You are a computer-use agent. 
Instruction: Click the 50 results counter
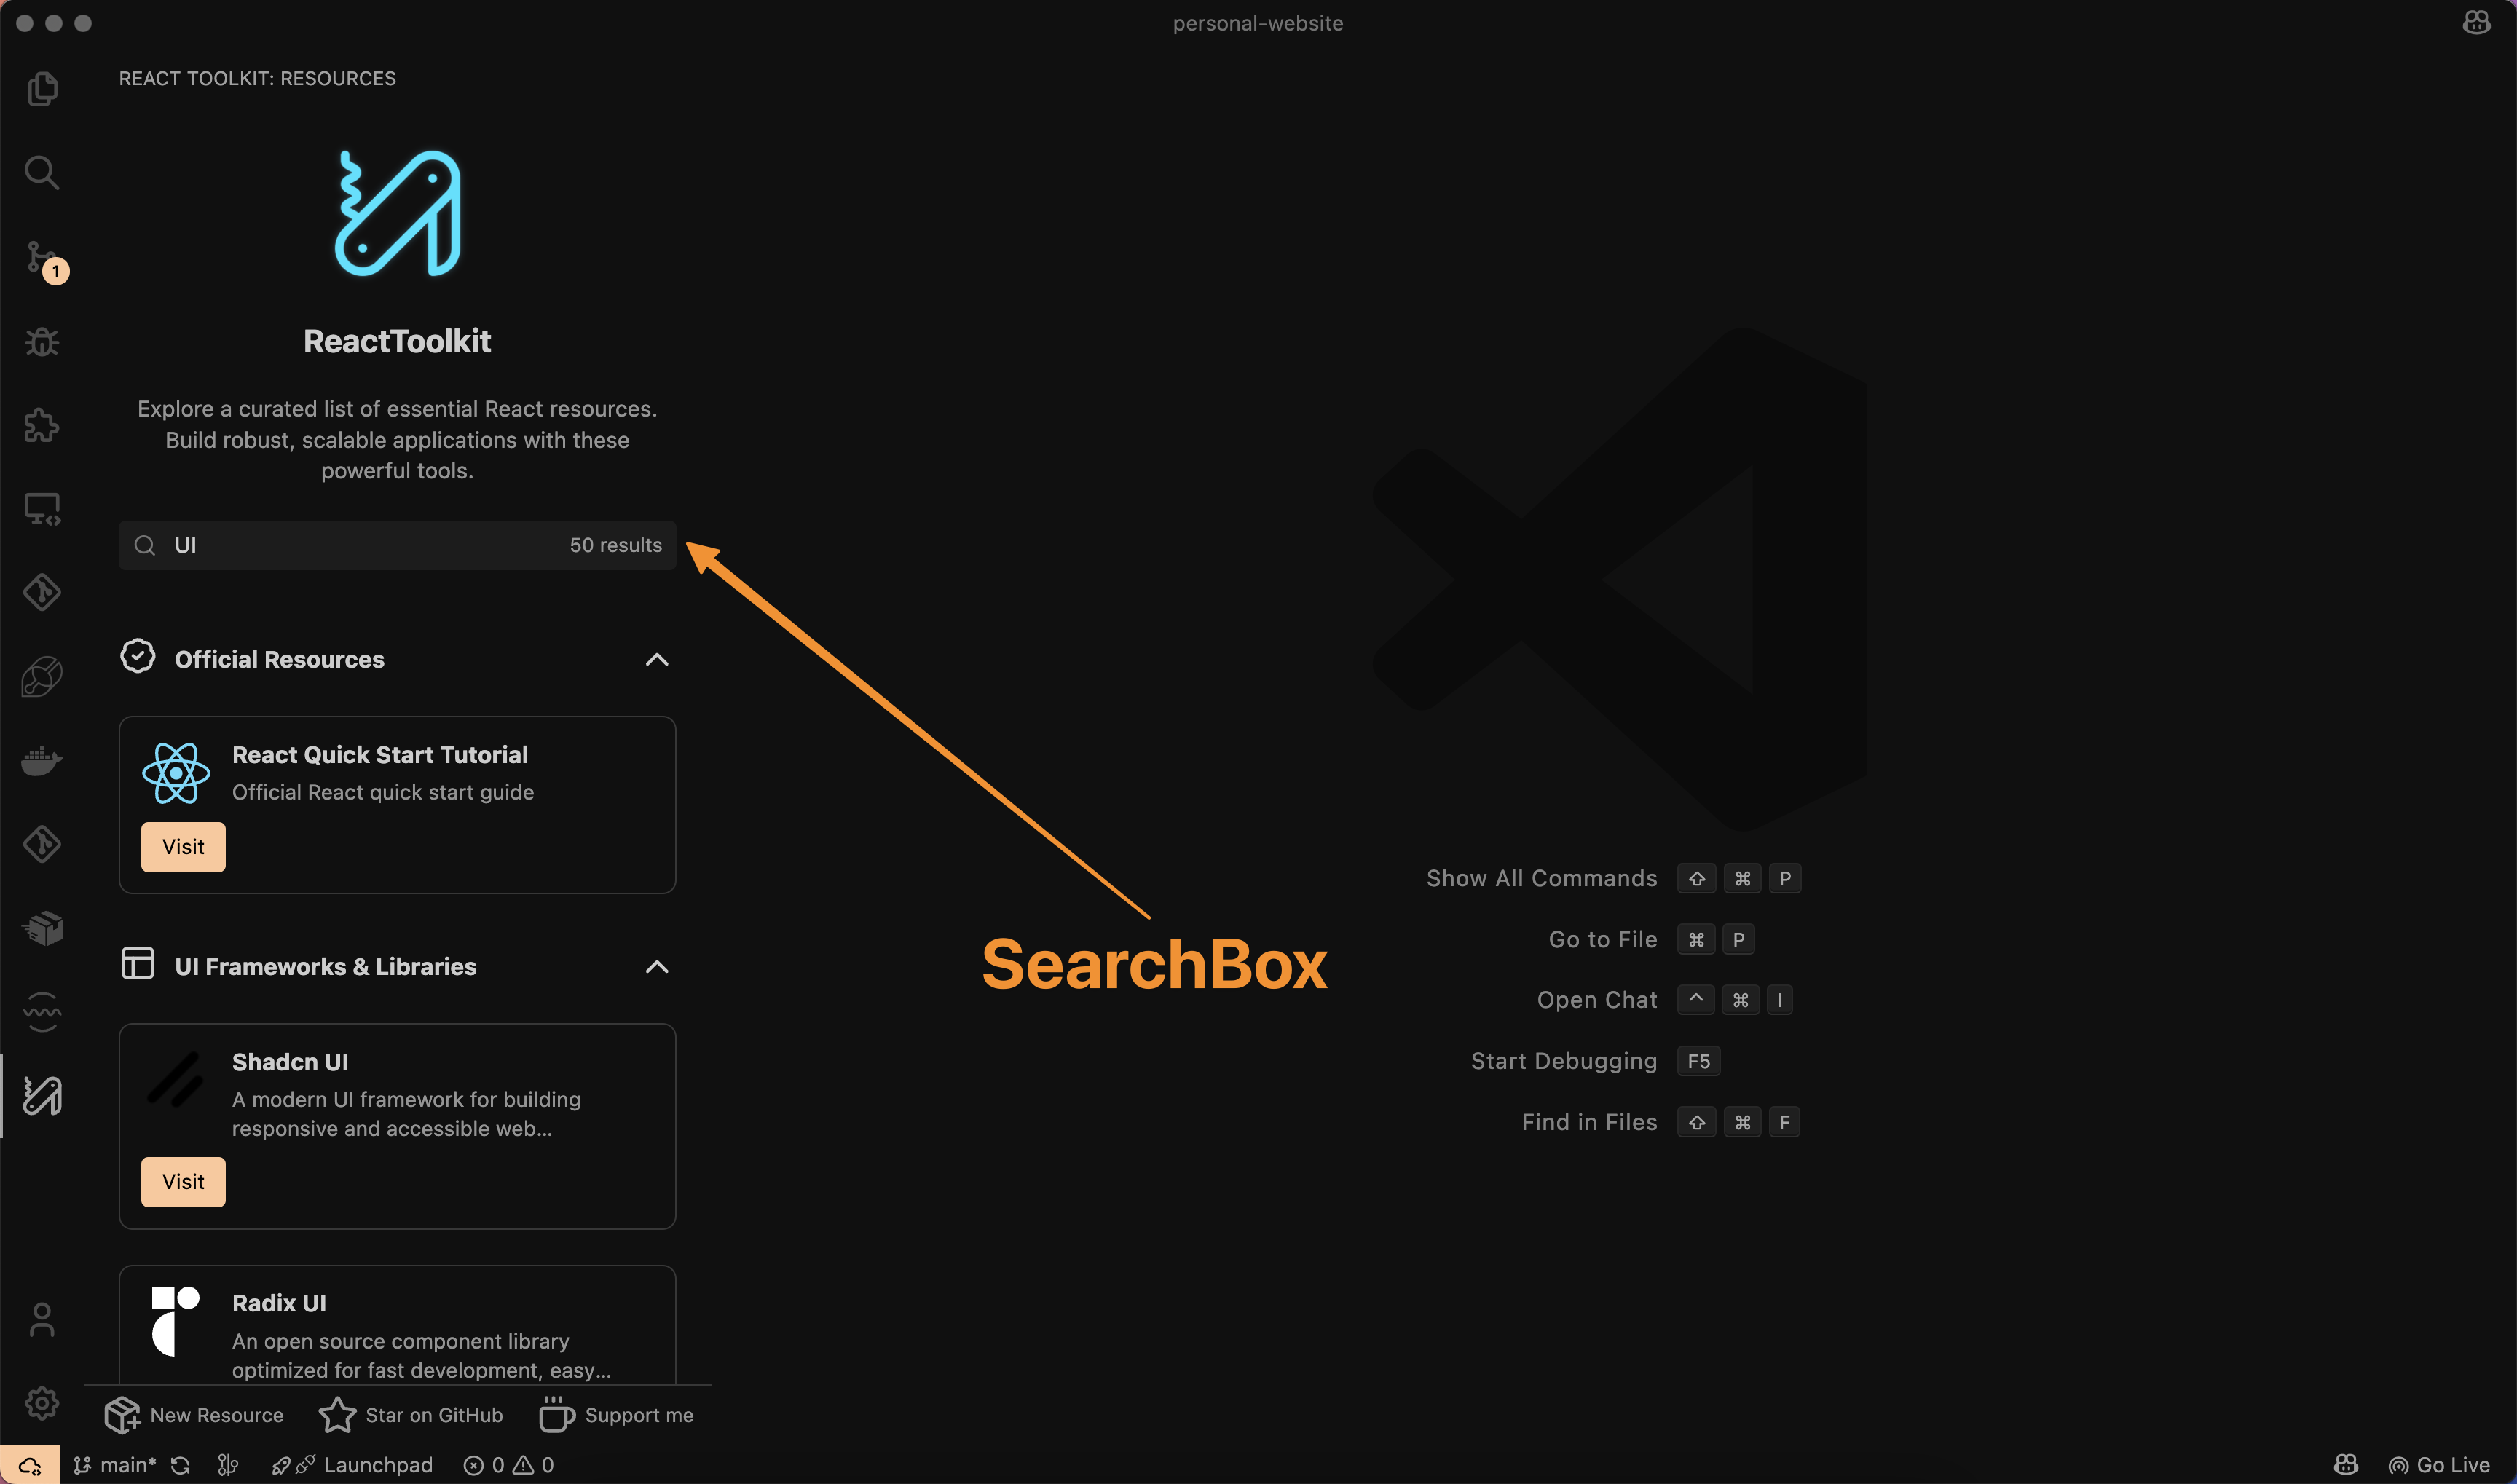click(x=616, y=545)
